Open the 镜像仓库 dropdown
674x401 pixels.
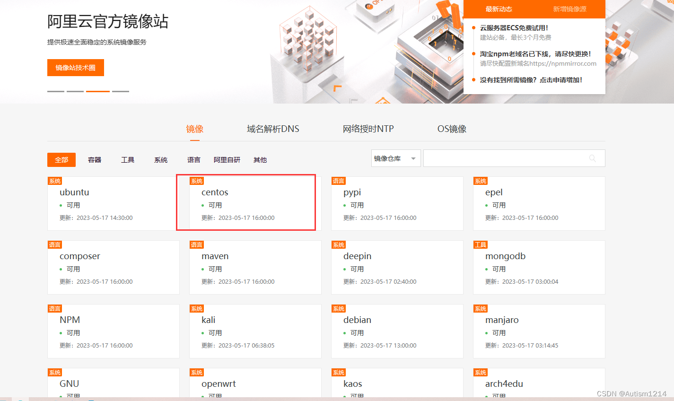point(396,158)
